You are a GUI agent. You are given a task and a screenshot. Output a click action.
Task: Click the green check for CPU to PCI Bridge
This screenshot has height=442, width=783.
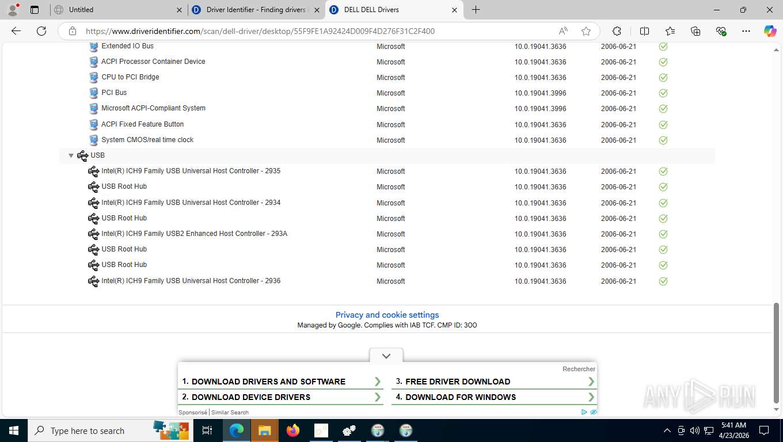663,77
